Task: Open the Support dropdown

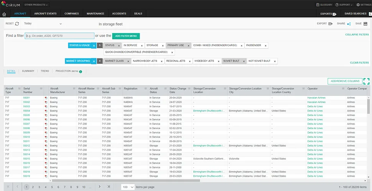Action: pos(344,5)
